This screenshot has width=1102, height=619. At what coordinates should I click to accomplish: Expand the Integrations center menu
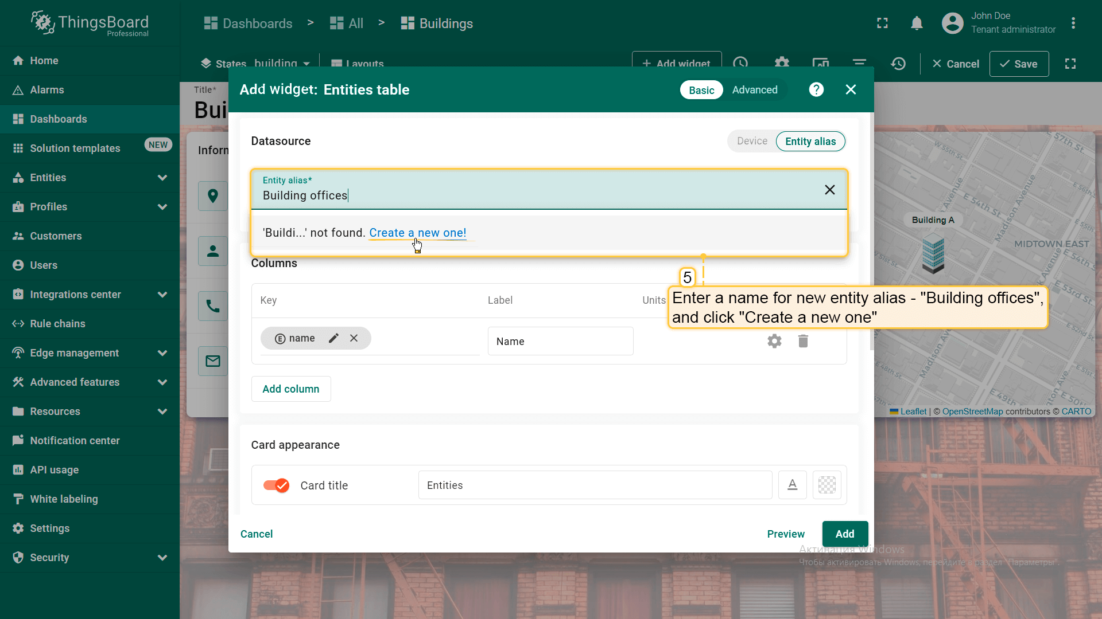(162, 295)
